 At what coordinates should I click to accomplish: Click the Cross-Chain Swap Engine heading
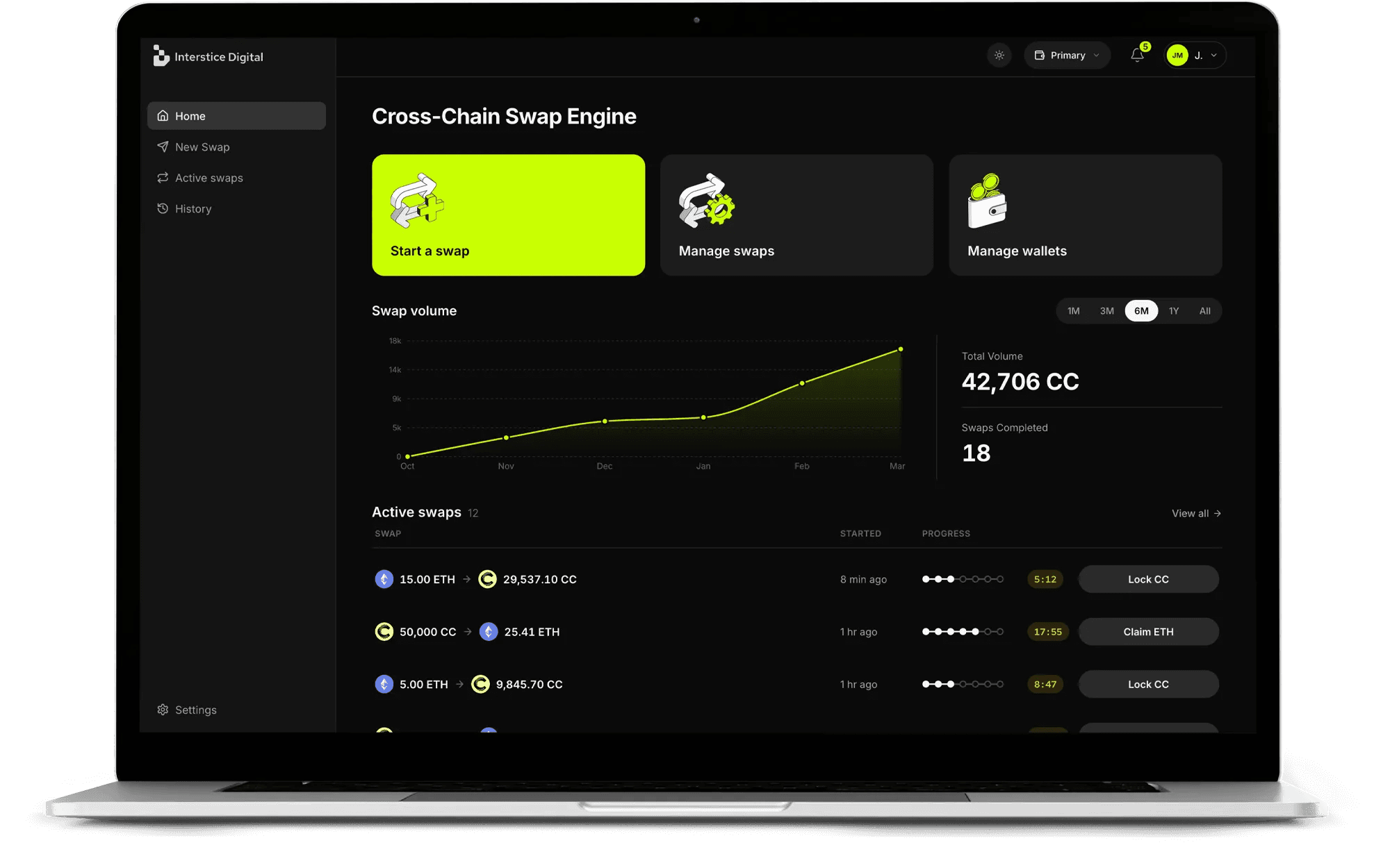point(504,116)
